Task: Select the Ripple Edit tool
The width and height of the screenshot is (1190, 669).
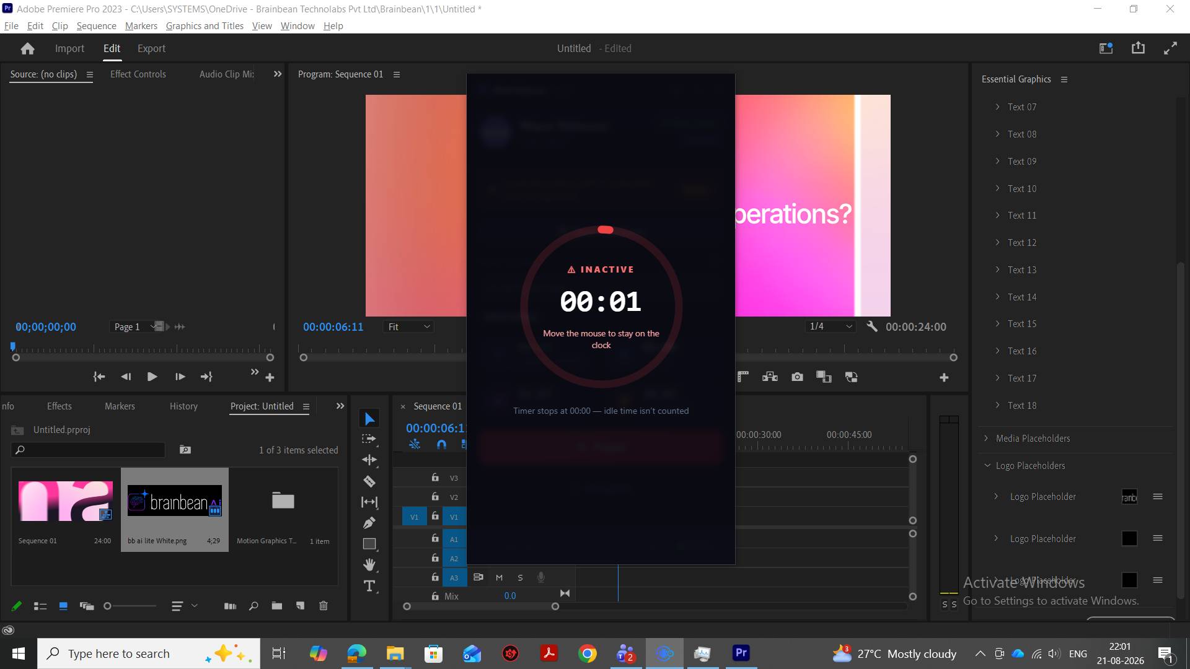Action: pos(369,460)
